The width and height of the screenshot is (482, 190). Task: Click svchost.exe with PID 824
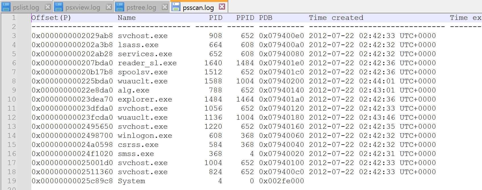[x=143, y=172]
